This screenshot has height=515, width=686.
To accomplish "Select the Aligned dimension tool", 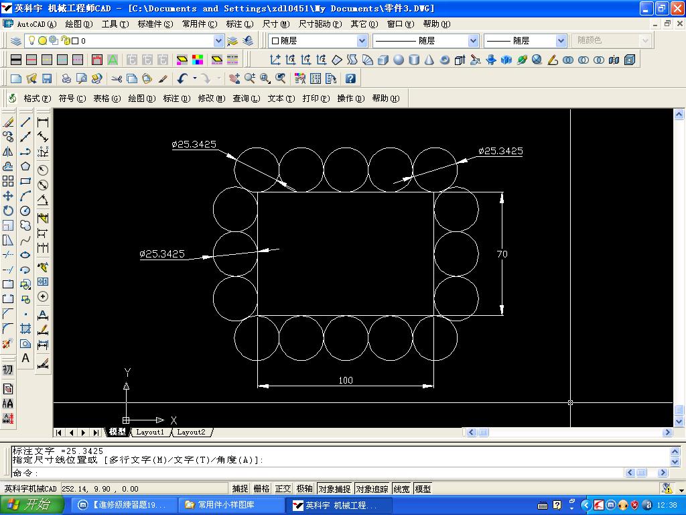I will pyautogui.click(x=43, y=137).
